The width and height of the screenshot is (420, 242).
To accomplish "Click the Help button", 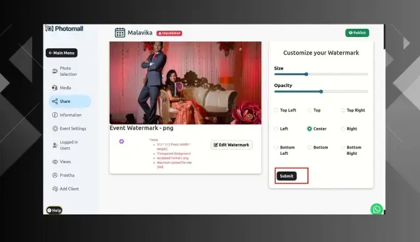I will [x=54, y=211].
